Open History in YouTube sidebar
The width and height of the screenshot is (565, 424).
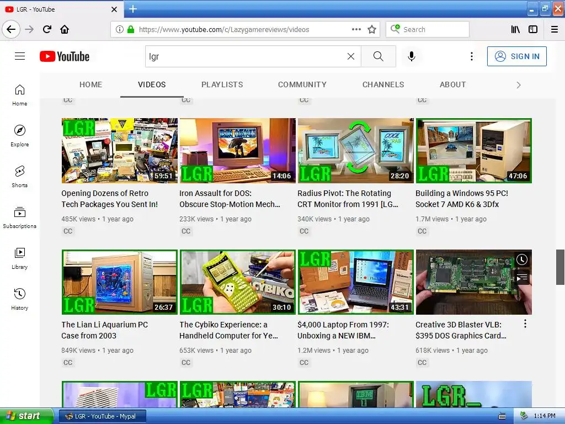click(20, 299)
